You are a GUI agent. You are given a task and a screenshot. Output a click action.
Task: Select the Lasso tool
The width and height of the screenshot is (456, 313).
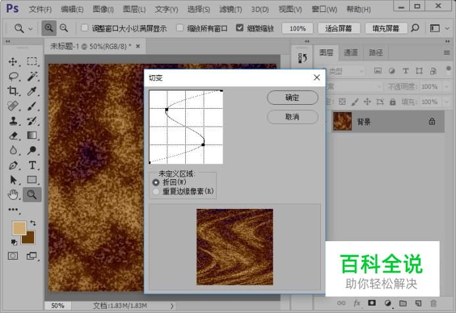(x=13, y=76)
